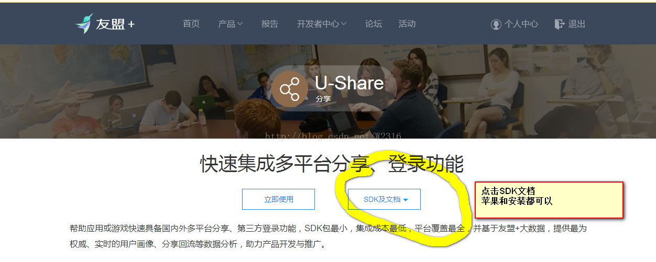This screenshot has width=656, height=262.
Task: Open the 论坛 navigation link
Action: (374, 24)
